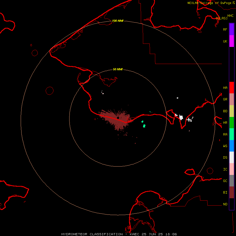The width and height of the screenshot is (236, 236).
Task: Select the GR legend color block
Action: pyautogui.click(x=232, y=99)
